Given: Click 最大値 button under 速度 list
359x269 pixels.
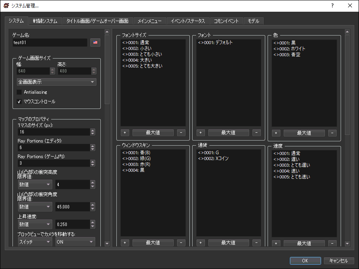Looking at the screenshot, I should (304, 243).
